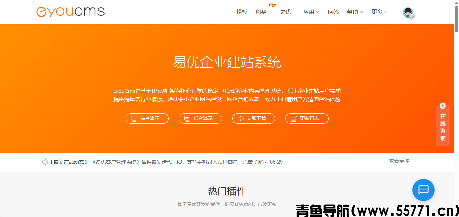This screenshot has height=217, width=459.
Task: Click the 【最新产品动态】 label
Action: 69,162
